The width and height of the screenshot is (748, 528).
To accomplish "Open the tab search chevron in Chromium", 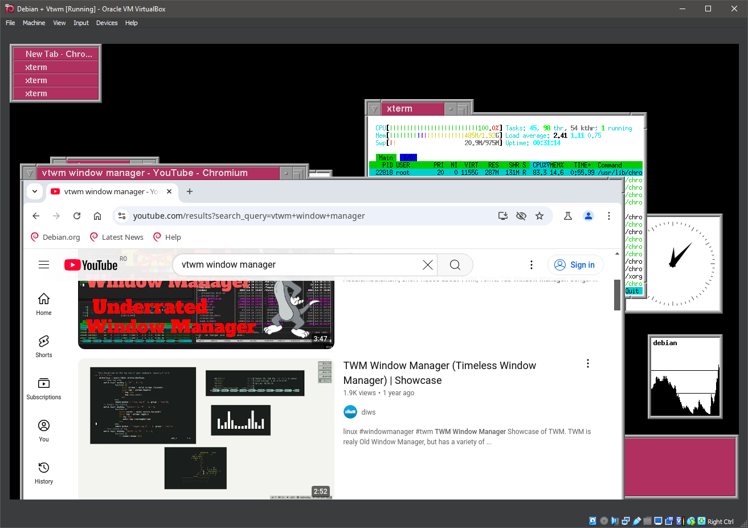I will [x=34, y=191].
